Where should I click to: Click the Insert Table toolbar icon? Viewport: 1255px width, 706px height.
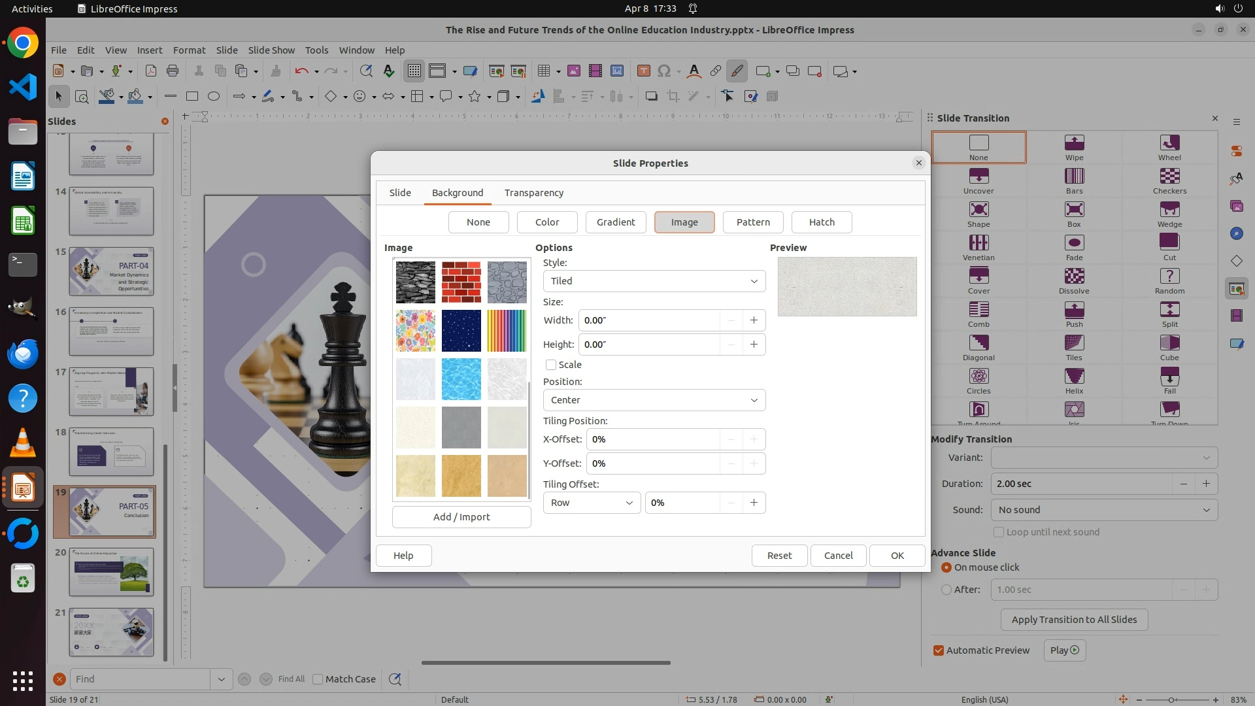[x=543, y=71]
